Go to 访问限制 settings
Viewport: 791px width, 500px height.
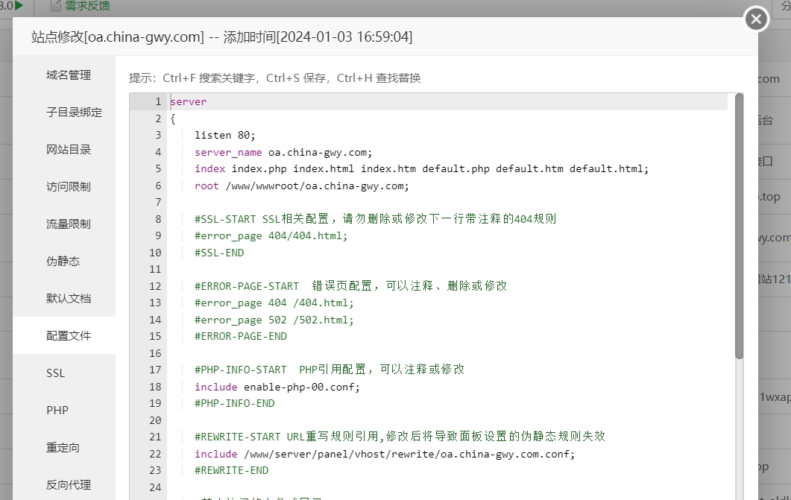69,187
